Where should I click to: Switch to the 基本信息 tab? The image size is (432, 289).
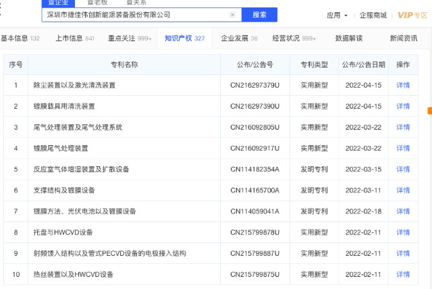pos(20,38)
